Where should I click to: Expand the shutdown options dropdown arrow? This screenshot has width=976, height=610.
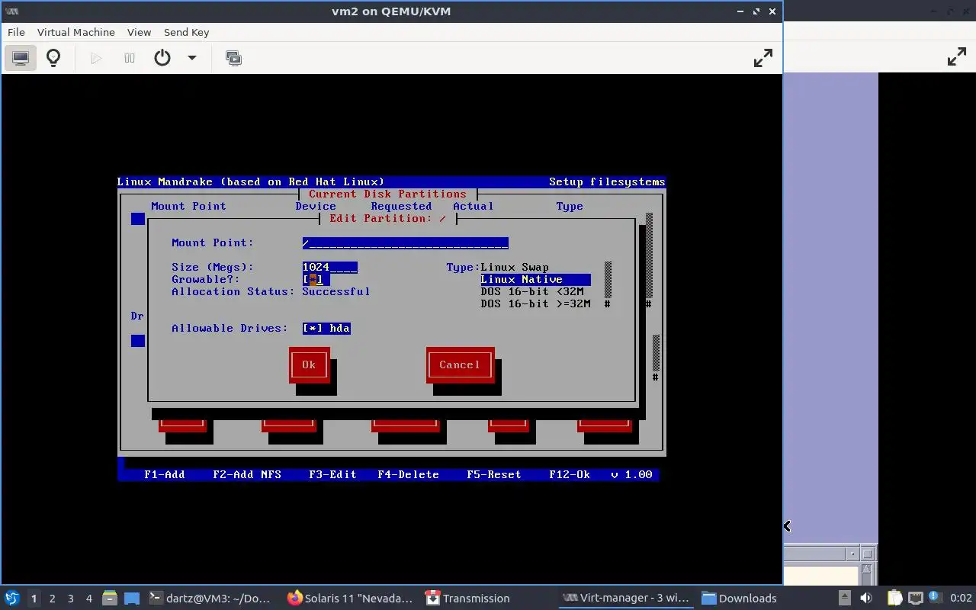click(x=192, y=58)
